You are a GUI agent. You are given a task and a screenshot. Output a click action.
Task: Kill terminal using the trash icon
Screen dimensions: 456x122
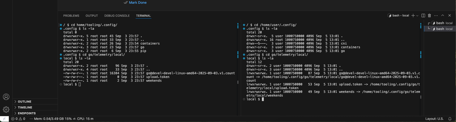(x=429, y=16)
